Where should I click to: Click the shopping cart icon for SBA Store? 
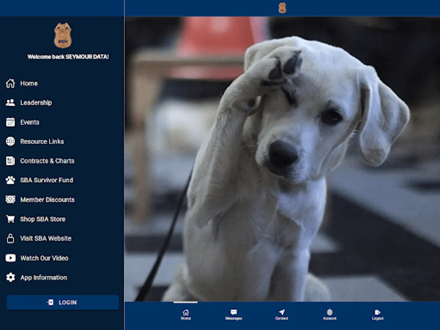(x=10, y=219)
